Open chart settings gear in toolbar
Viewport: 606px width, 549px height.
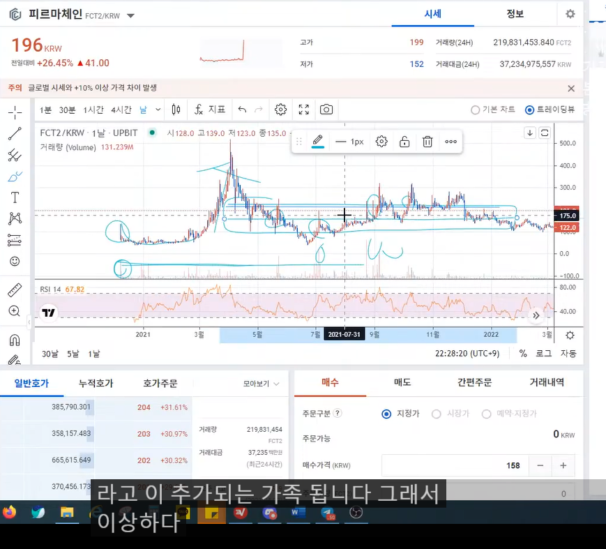280,110
